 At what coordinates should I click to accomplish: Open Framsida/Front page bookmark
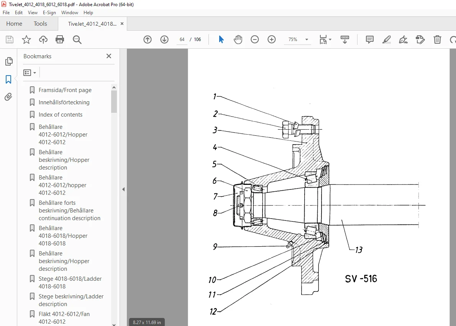coord(65,90)
